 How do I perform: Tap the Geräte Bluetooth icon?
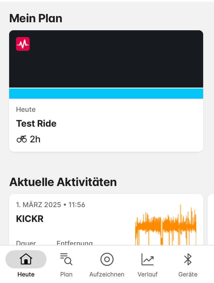coord(188,259)
